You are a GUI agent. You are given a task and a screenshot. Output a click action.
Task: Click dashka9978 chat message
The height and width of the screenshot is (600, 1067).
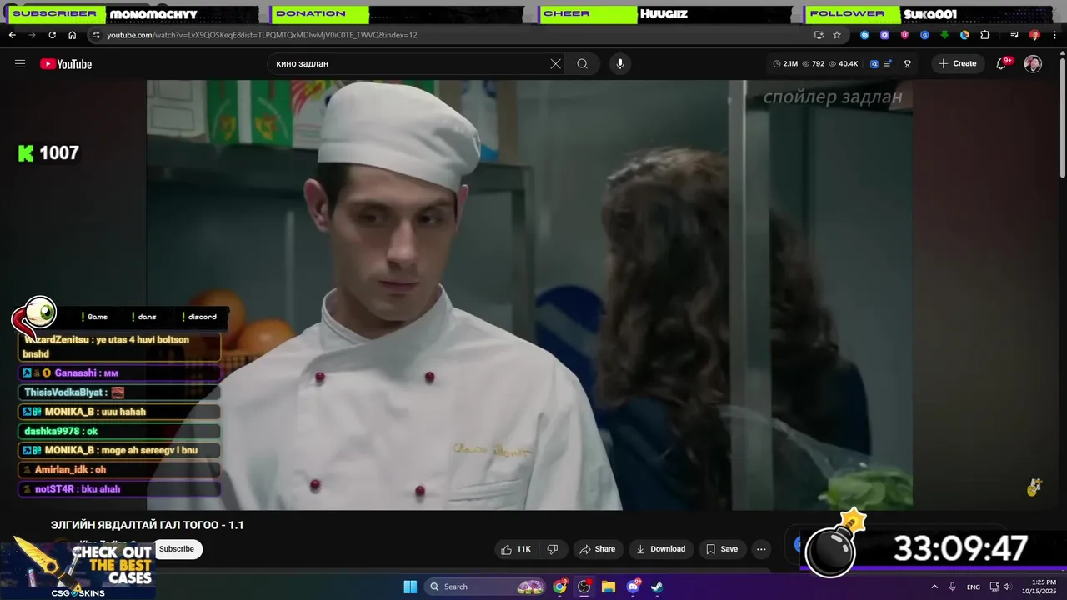point(119,431)
